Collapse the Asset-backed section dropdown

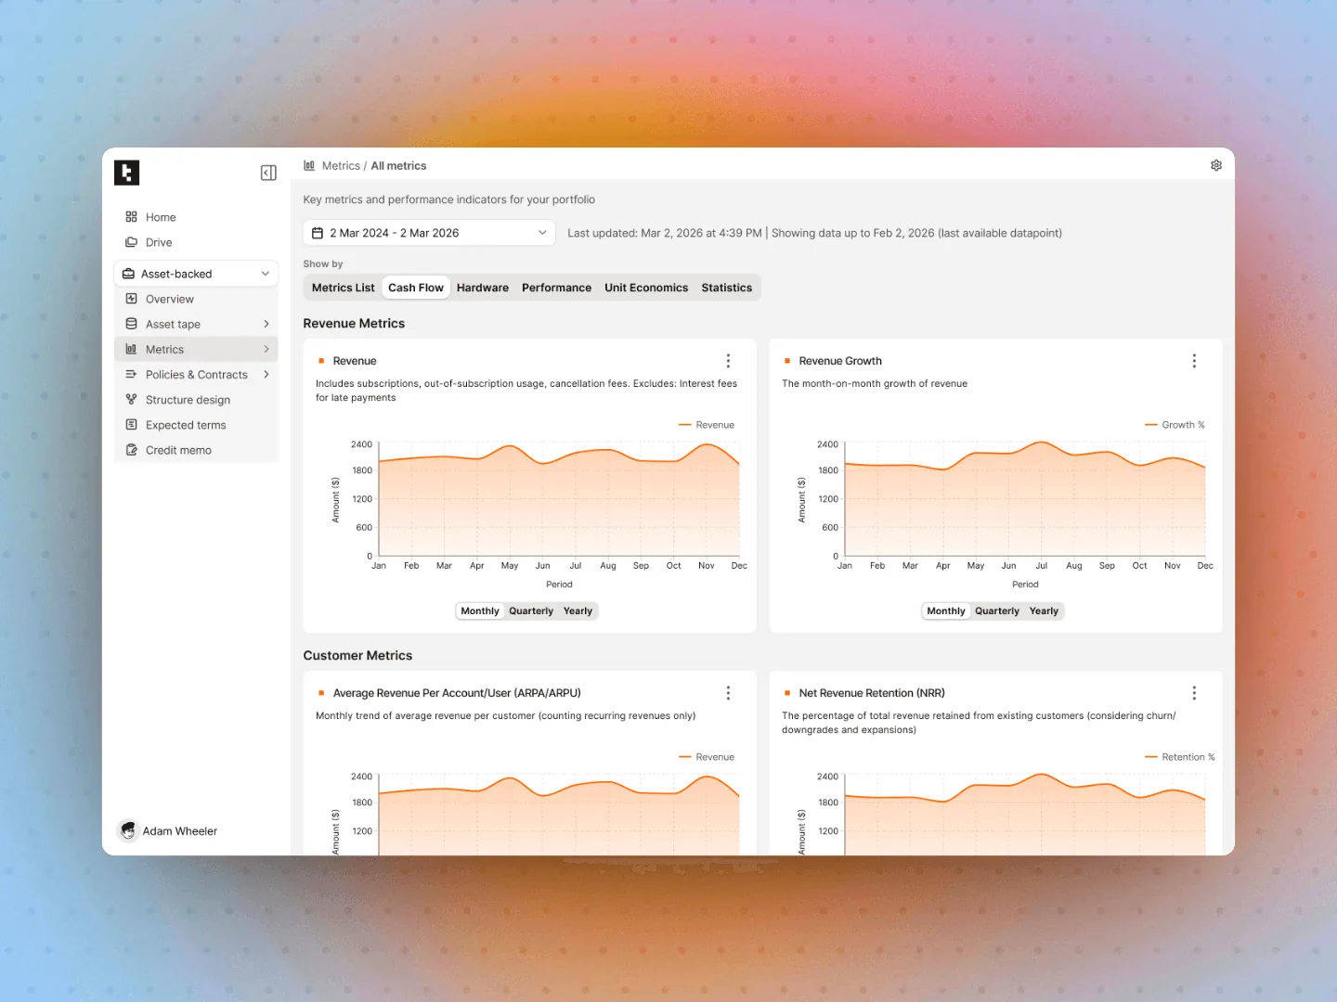coord(266,274)
